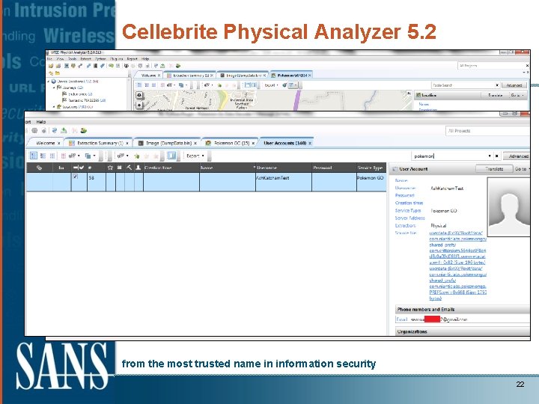Click the map settings button above zoom in background window
539x404 pixels.
click(x=139, y=95)
